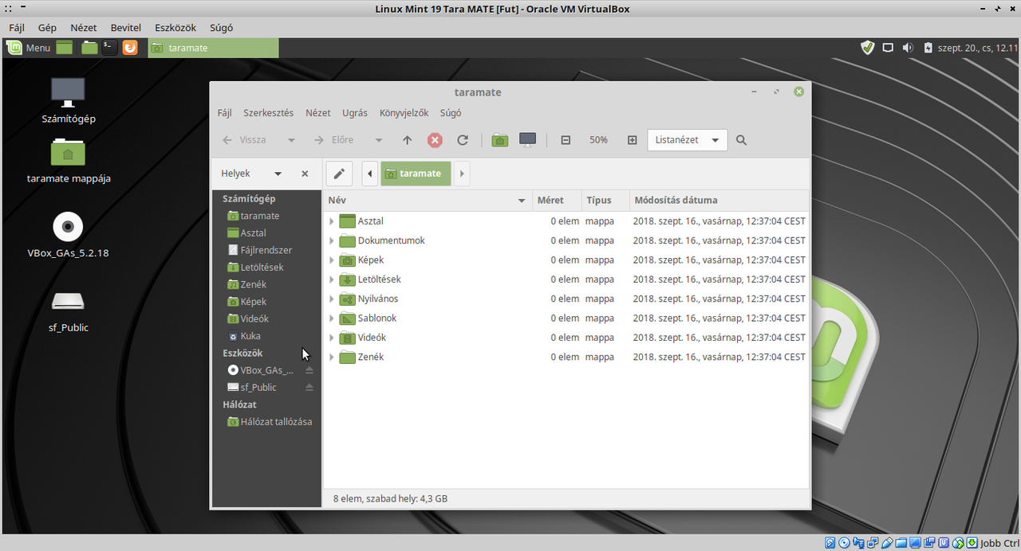Open the Könyvjelzők menu
The height and width of the screenshot is (551, 1021).
[404, 113]
